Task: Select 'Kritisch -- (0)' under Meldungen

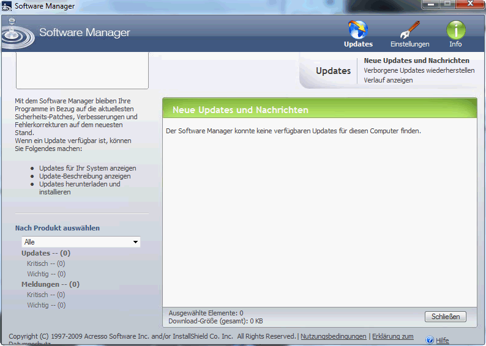Action: 46,295
